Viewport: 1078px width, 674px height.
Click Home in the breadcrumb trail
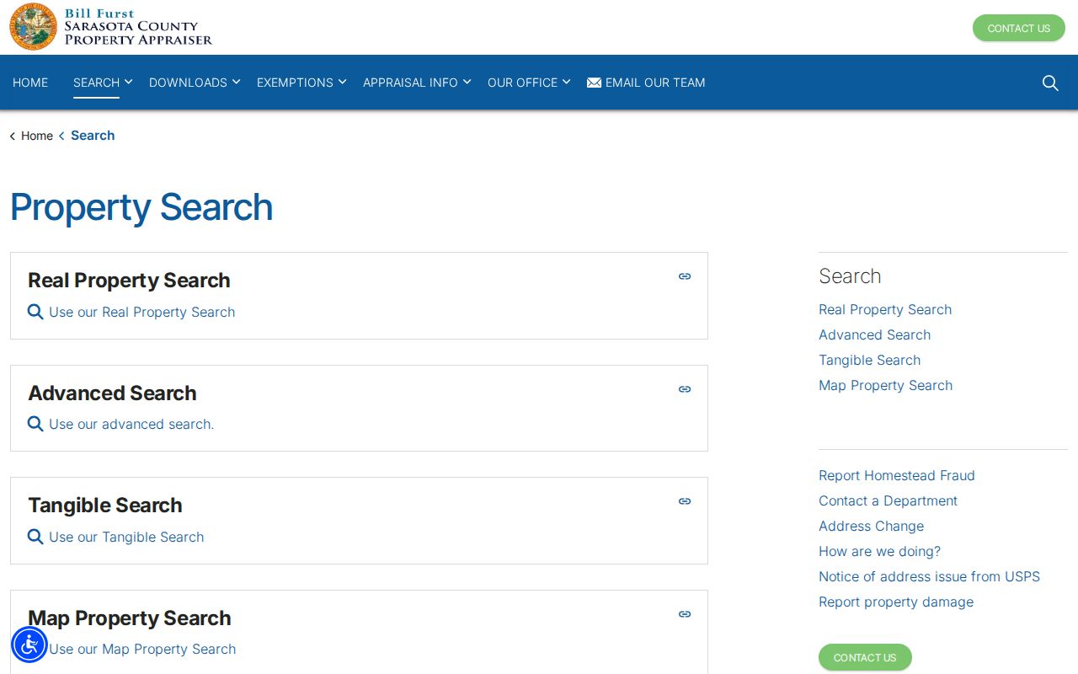[37, 136]
